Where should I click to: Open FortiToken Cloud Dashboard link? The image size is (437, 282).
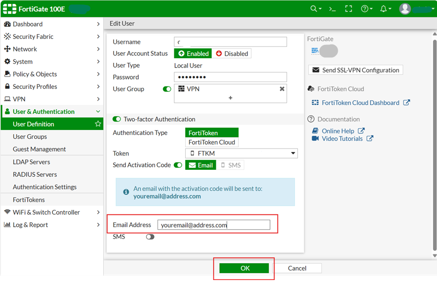point(360,103)
